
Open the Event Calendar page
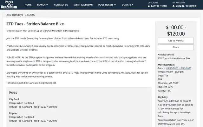[83, 5]
